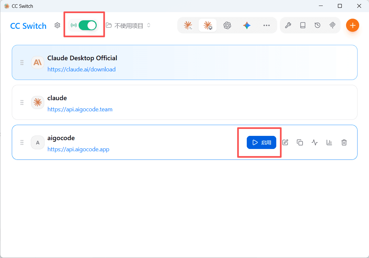369x258 pixels.
Task: Toggle the green proxy switch off
Action: pyautogui.click(x=87, y=25)
